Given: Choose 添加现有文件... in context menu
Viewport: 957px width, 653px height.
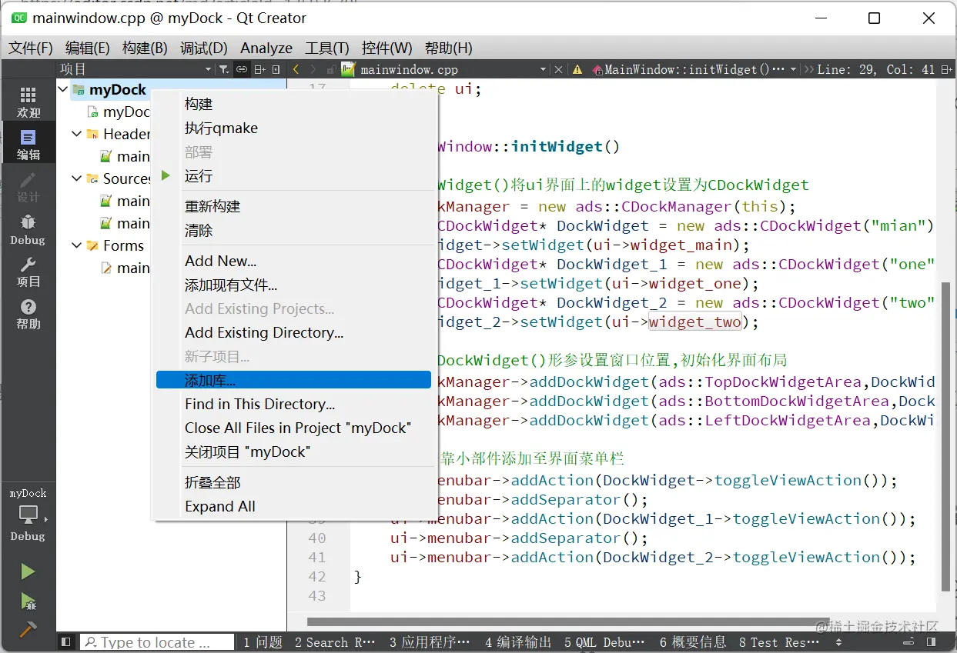Looking at the screenshot, I should pyautogui.click(x=293, y=285).
